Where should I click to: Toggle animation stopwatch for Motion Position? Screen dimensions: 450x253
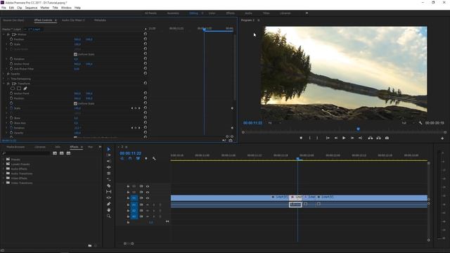point(11,39)
